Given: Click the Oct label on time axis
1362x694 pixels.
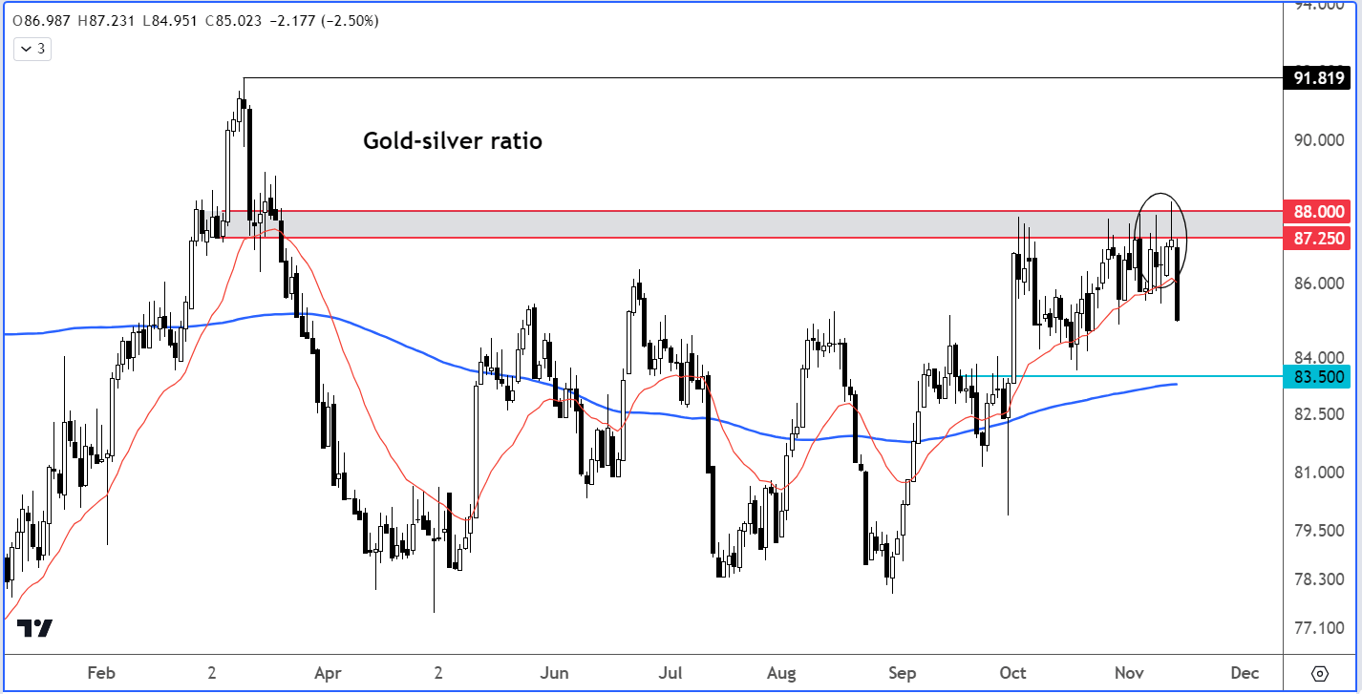Looking at the screenshot, I should tap(1013, 673).
